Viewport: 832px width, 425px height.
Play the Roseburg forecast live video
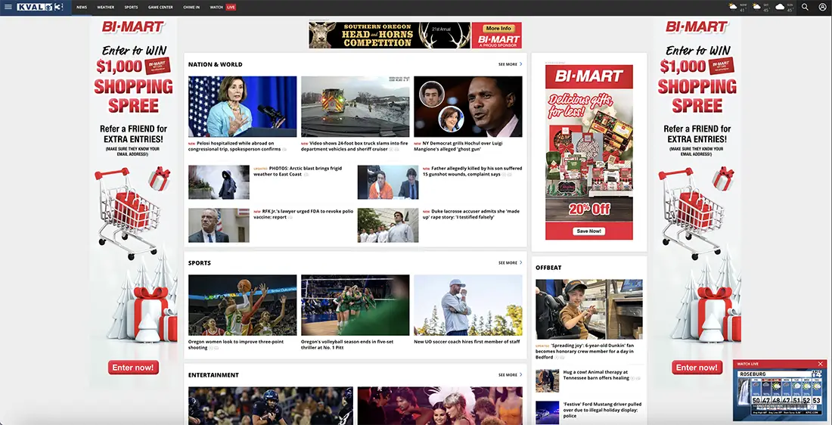click(x=780, y=395)
